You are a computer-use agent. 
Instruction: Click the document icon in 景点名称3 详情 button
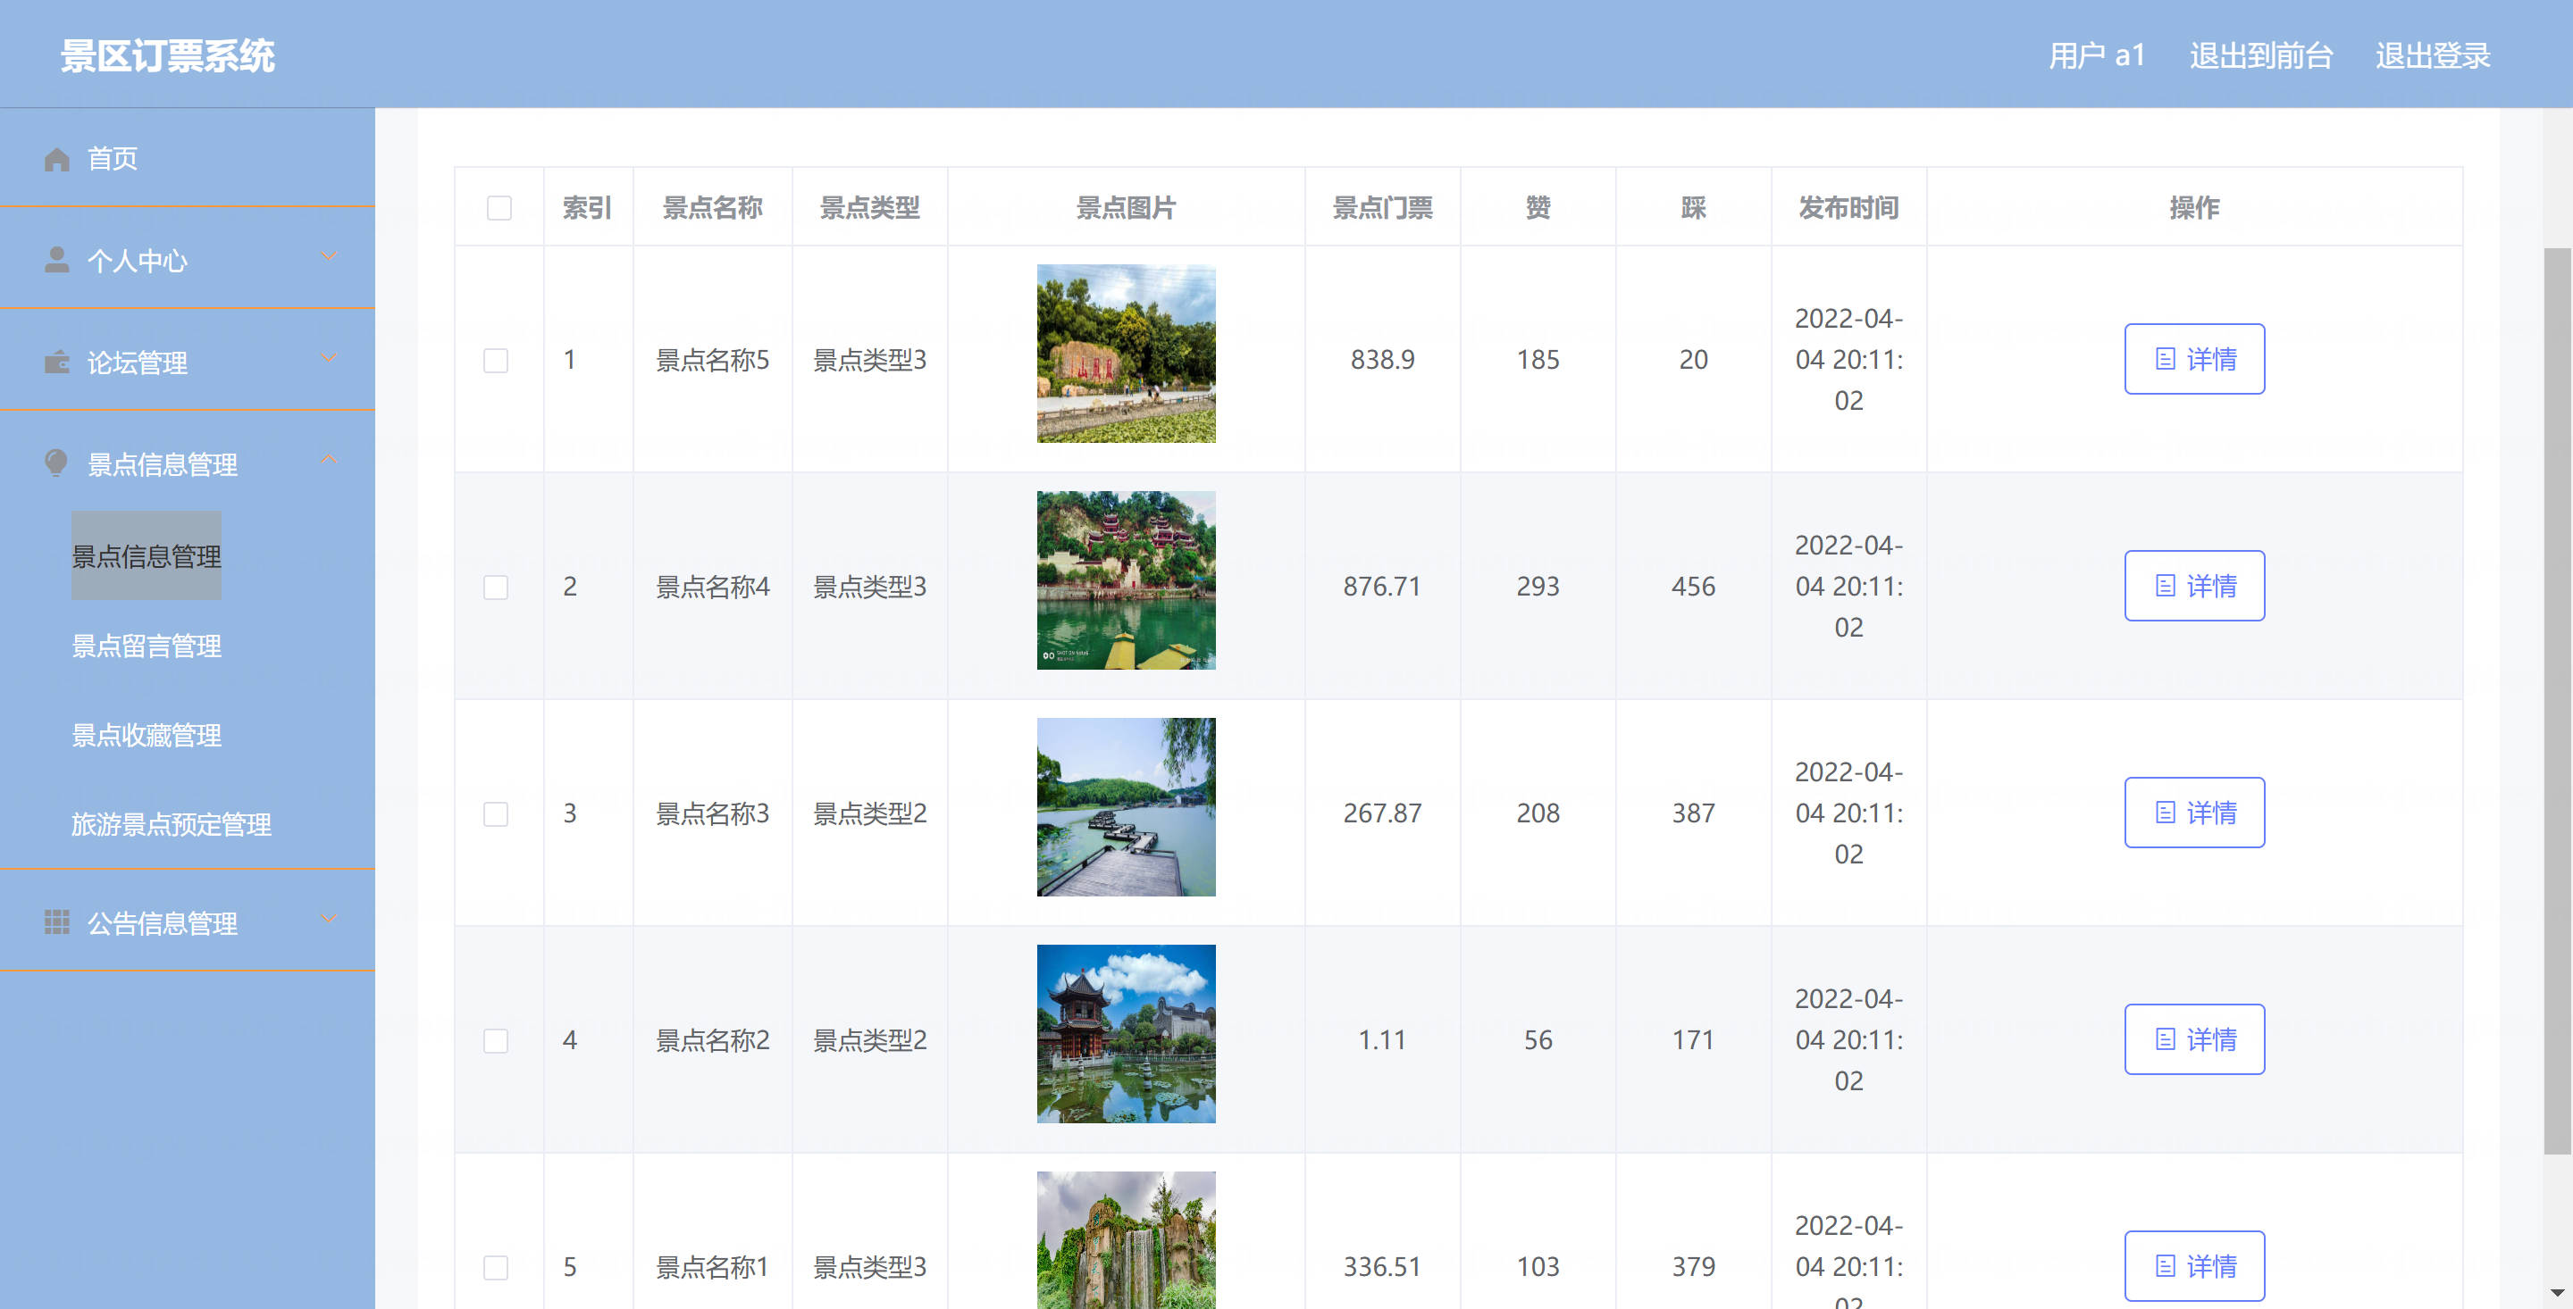coord(2165,813)
